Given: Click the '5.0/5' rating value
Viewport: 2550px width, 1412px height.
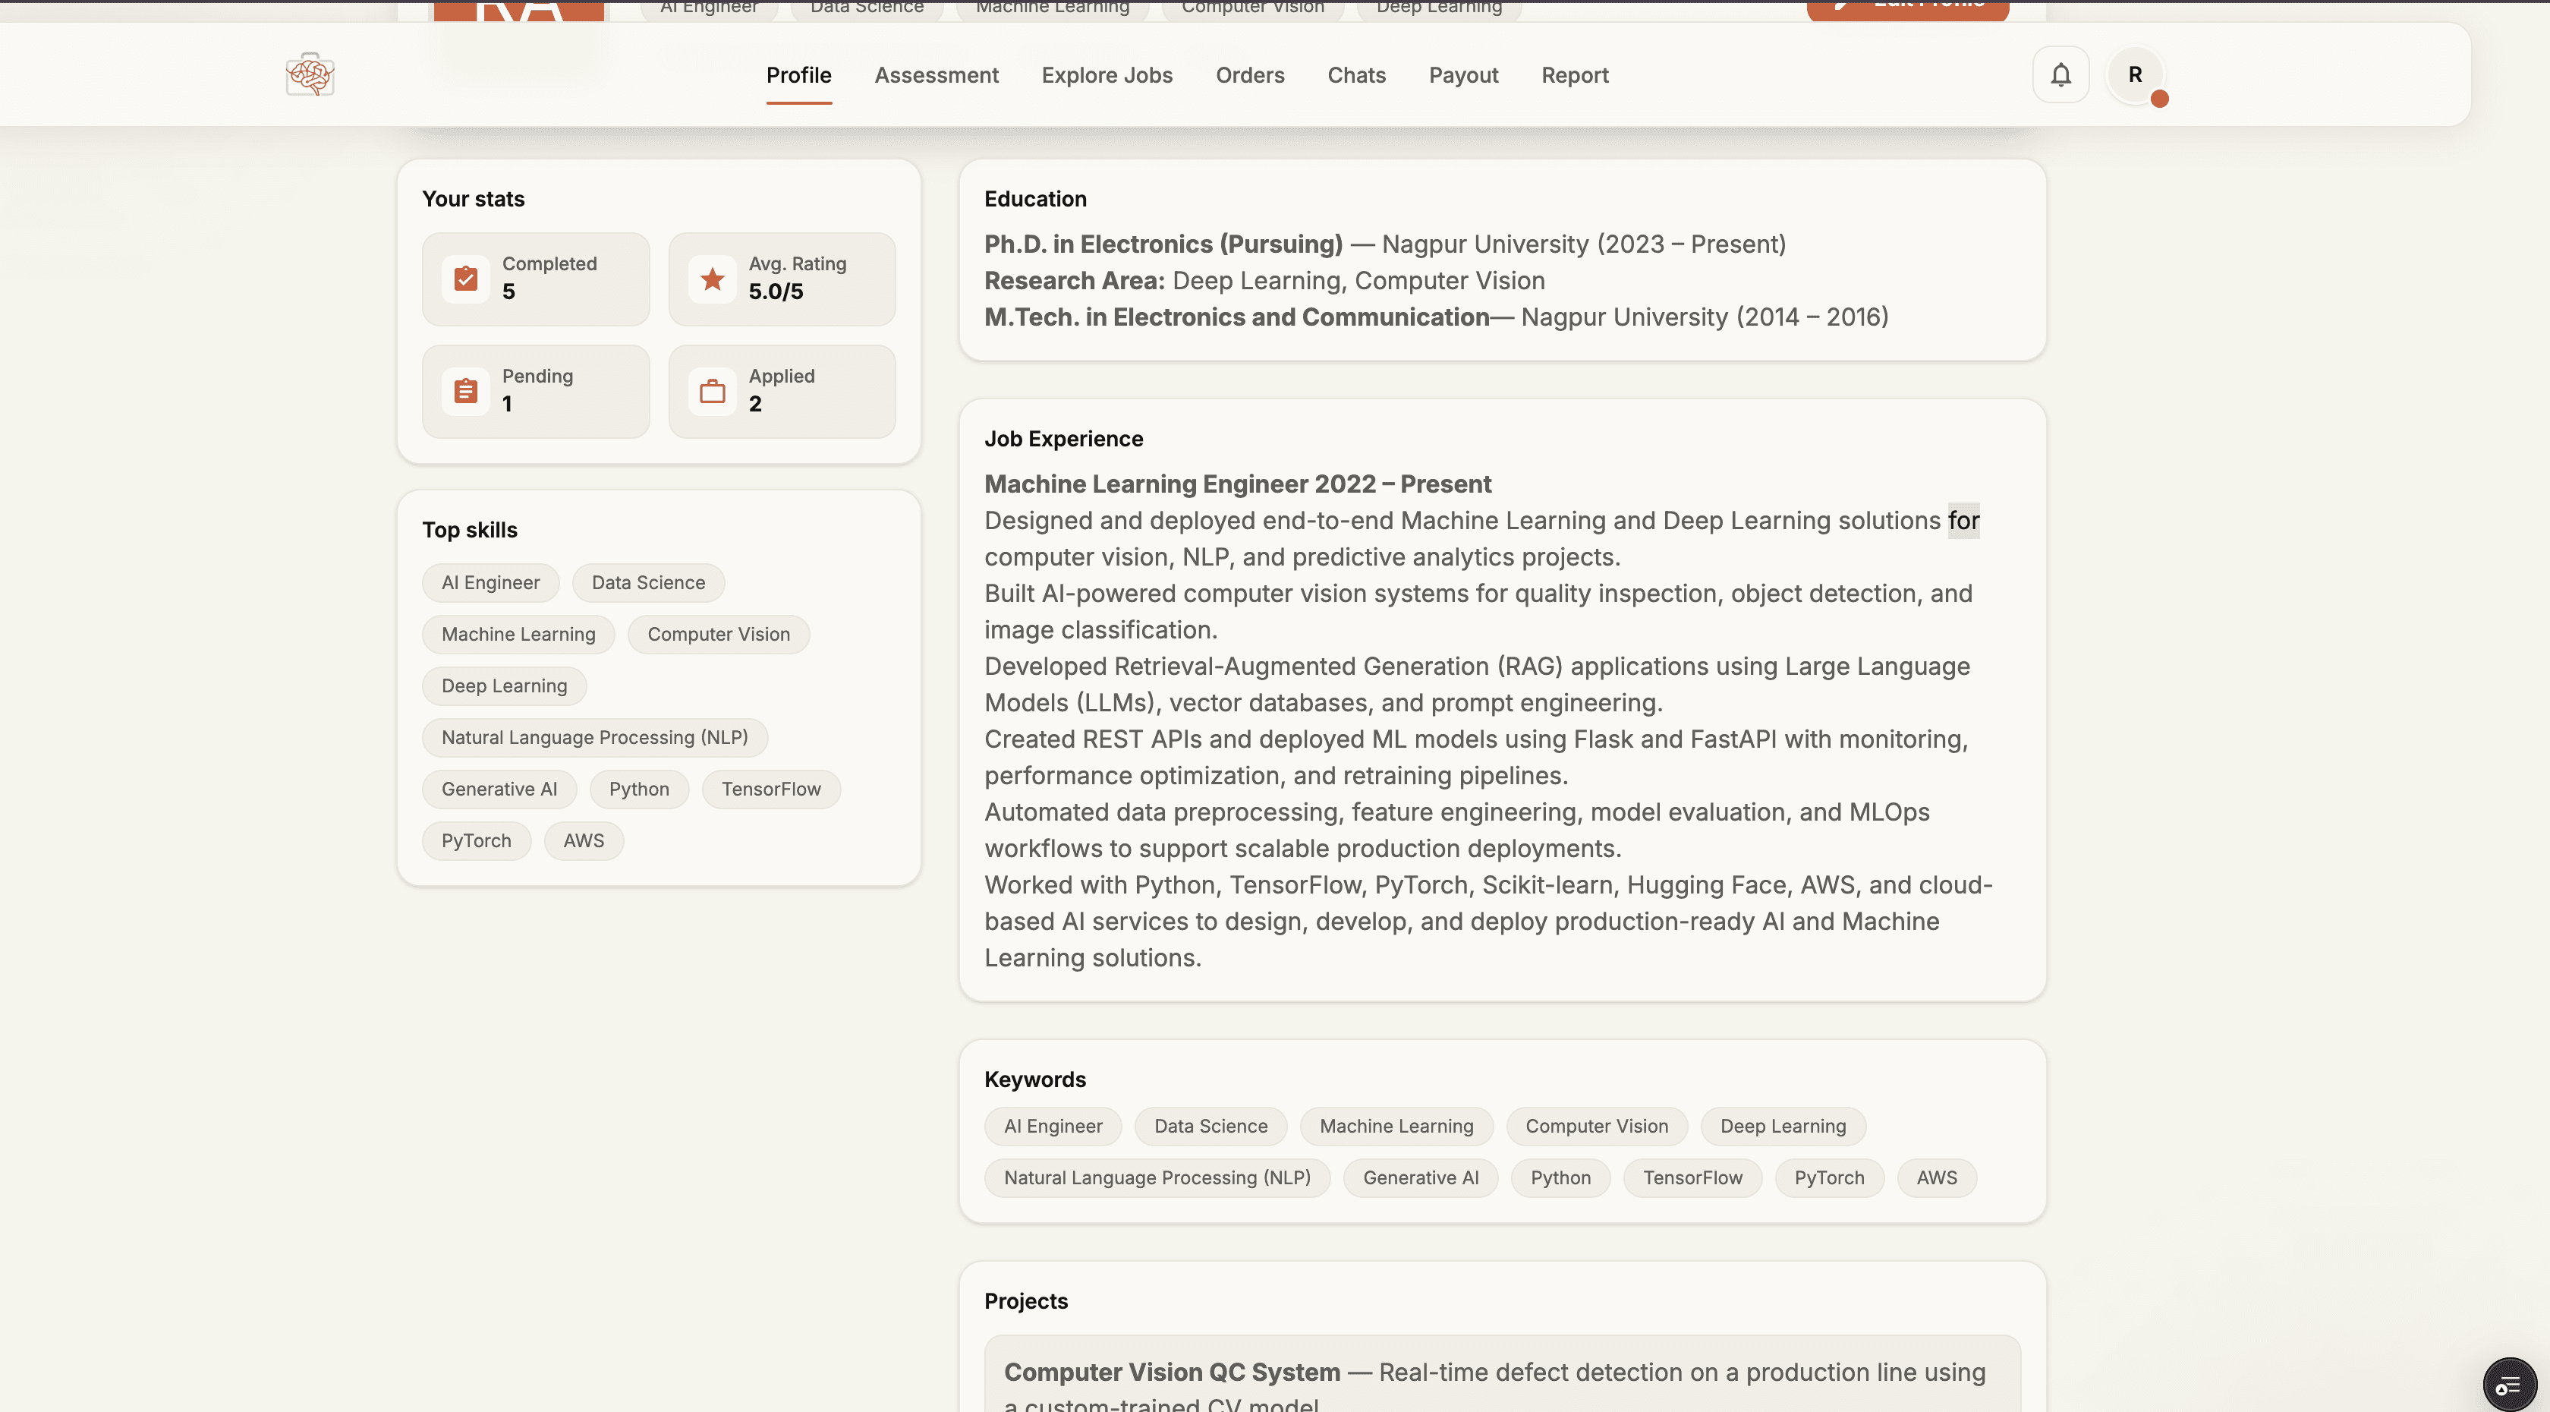Looking at the screenshot, I should coord(776,291).
